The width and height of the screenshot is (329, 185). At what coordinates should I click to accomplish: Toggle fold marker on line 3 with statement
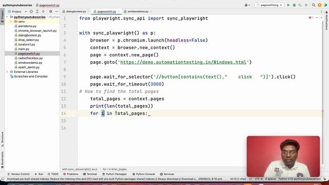77,33
